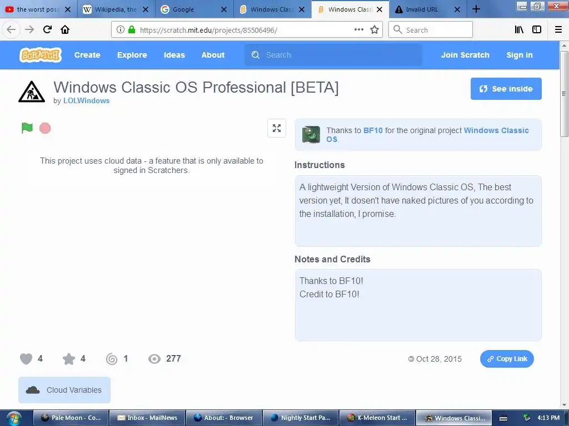The width and height of the screenshot is (569, 426).
Task: Bookmark this page with star icon
Action: [375, 30]
